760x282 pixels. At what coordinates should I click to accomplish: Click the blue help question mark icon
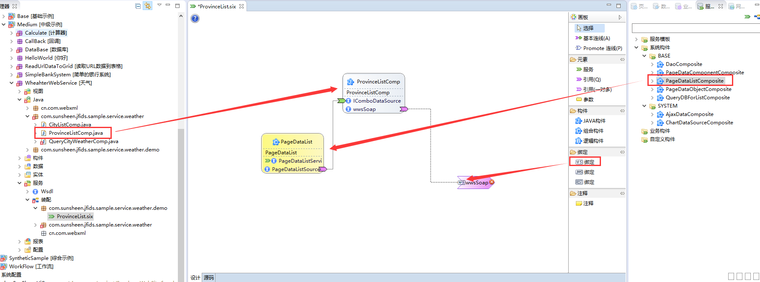click(195, 18)
